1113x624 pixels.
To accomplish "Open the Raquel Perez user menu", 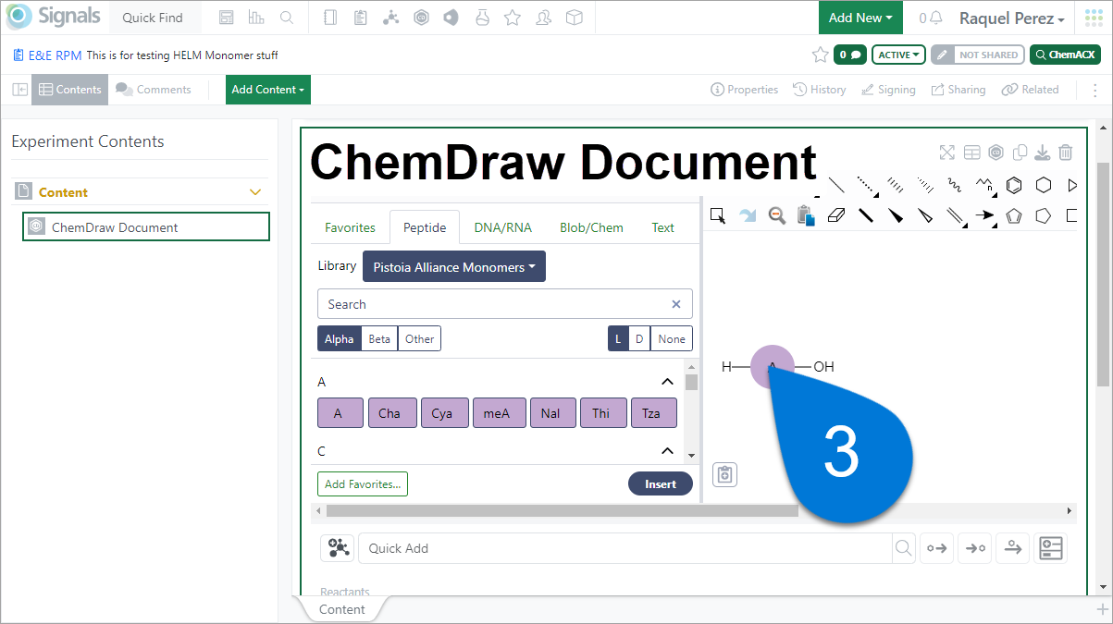I will pyautogui.click(x=1011, y=18).
